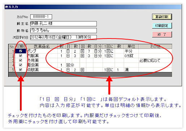Image resolution: width=186 pixels, height=131 pixels.
Task: Click the 次回予約日 date field
Action: click(63, 37)
